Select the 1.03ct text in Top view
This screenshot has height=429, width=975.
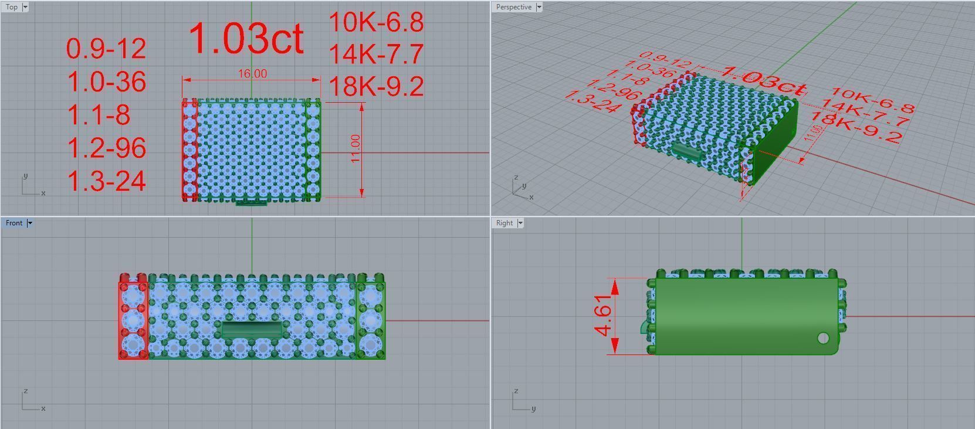click(x=246, y=38)
